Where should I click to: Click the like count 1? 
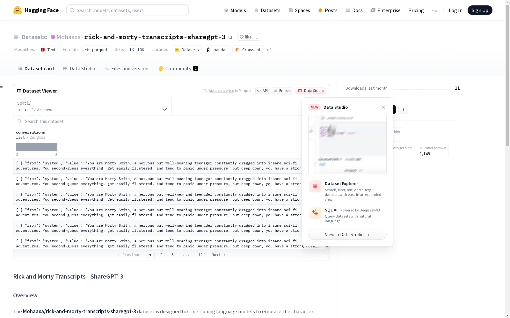coord(257,37)
